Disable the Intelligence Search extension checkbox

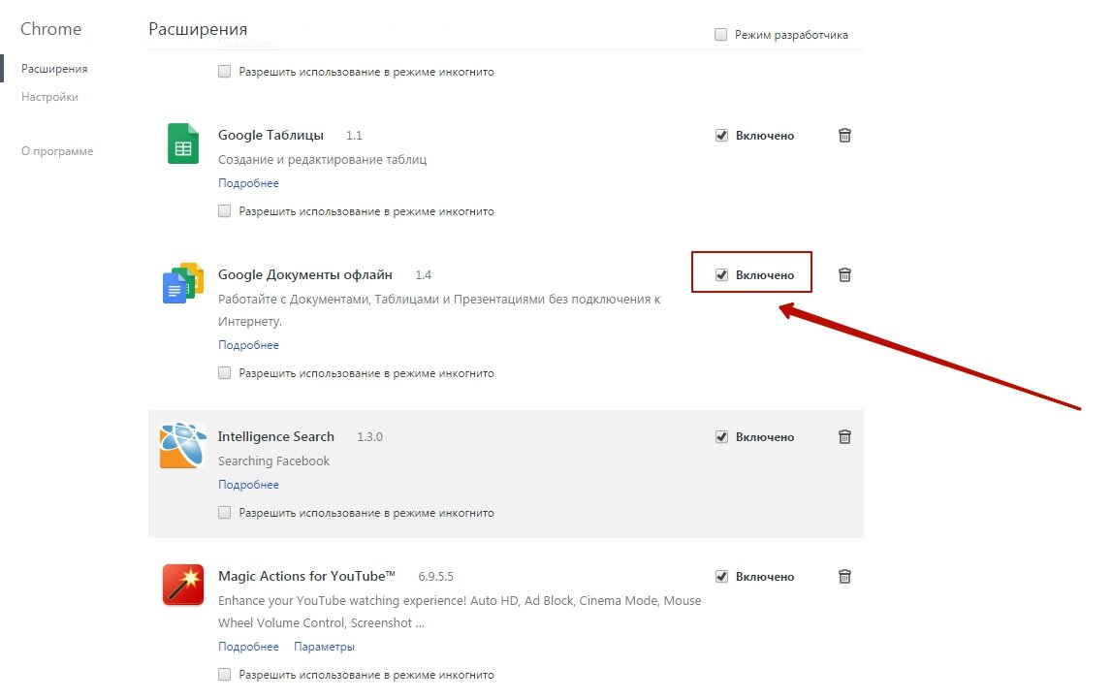click(721, 437)
